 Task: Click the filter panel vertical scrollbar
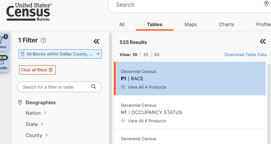click(x=110, y=88)
